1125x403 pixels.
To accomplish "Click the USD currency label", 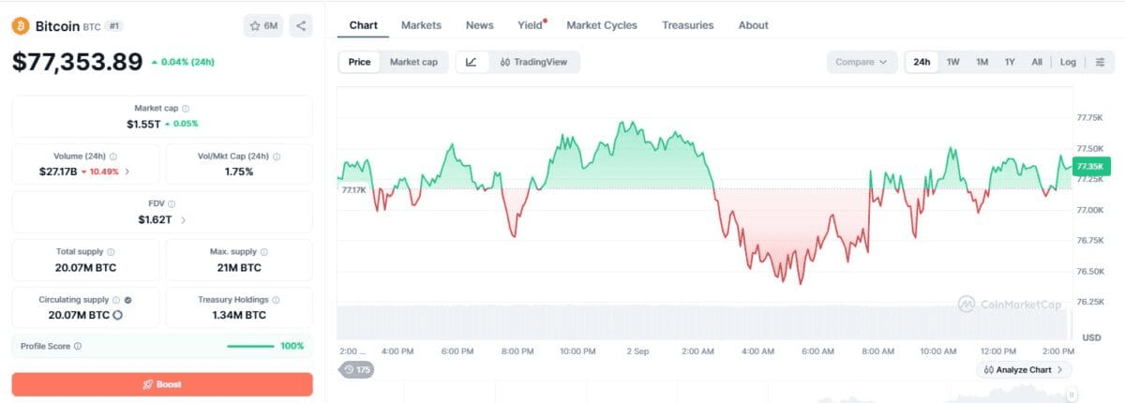I will [x=1091, y=336].
